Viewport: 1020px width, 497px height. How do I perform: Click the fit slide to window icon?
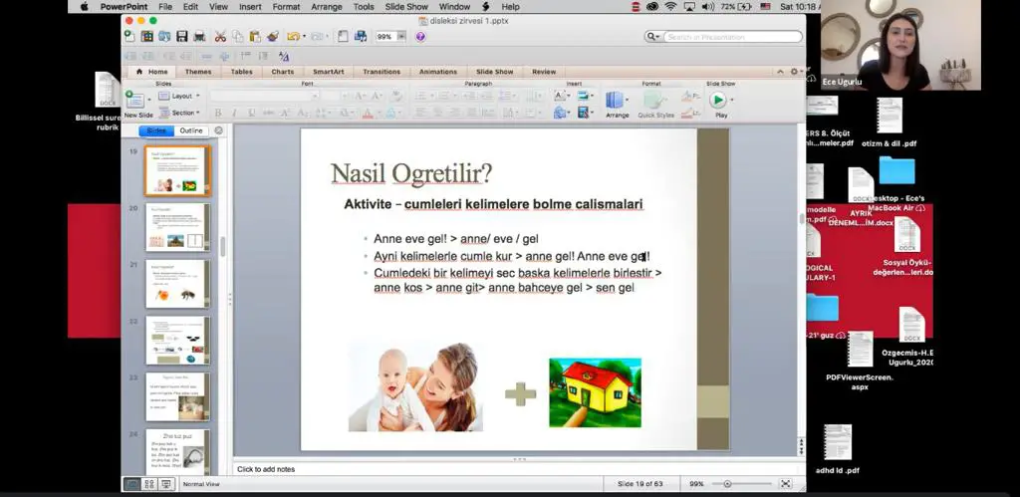click(x=786, y=483)
